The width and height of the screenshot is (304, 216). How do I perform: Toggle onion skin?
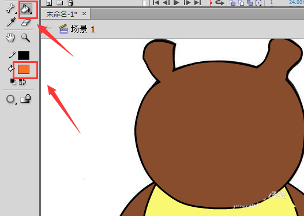click(232, 2)
